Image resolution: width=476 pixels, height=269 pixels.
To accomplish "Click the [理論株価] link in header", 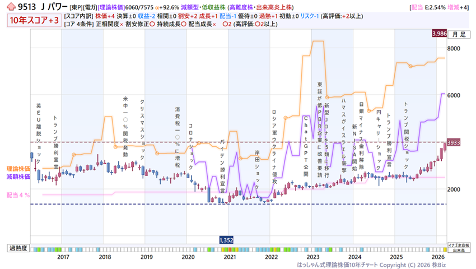I will [x=113, y=7].
